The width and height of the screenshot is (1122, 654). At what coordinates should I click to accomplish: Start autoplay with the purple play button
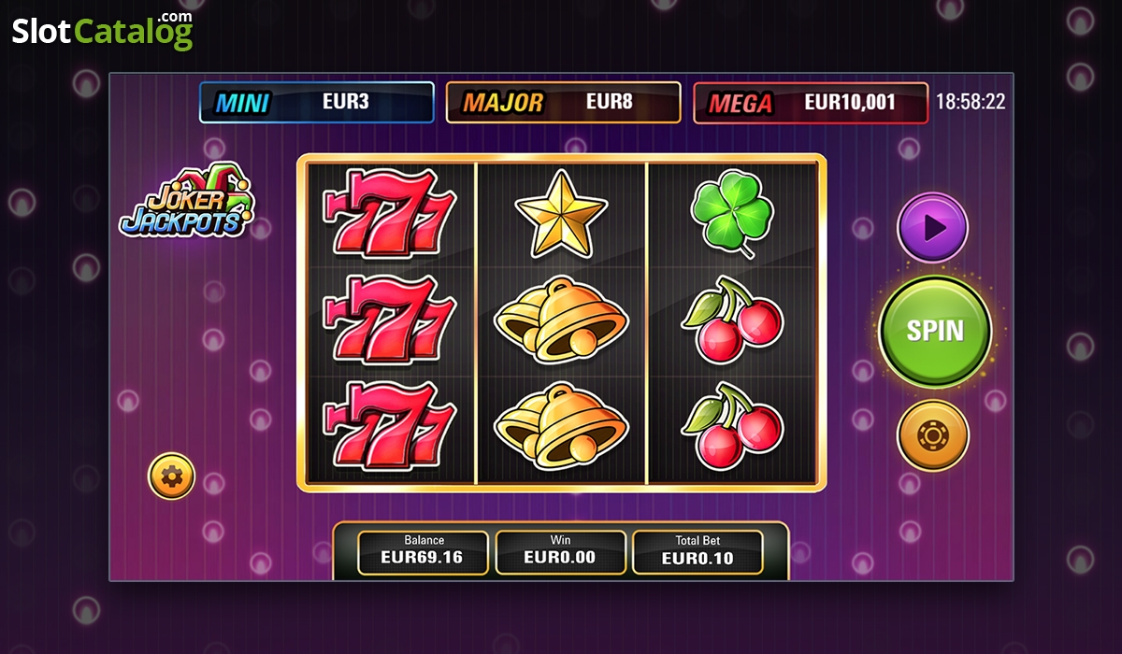click(x=932, y=227)
